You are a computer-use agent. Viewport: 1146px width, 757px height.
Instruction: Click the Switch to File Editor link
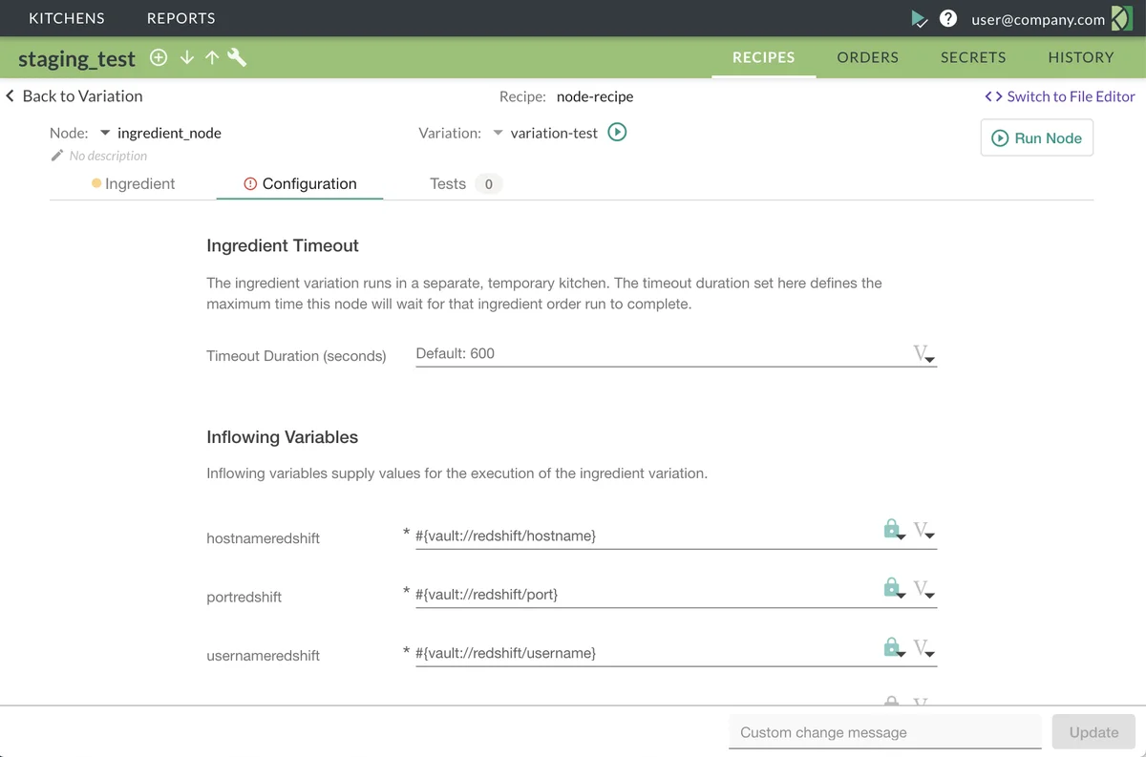click(x=1060, y=96)
